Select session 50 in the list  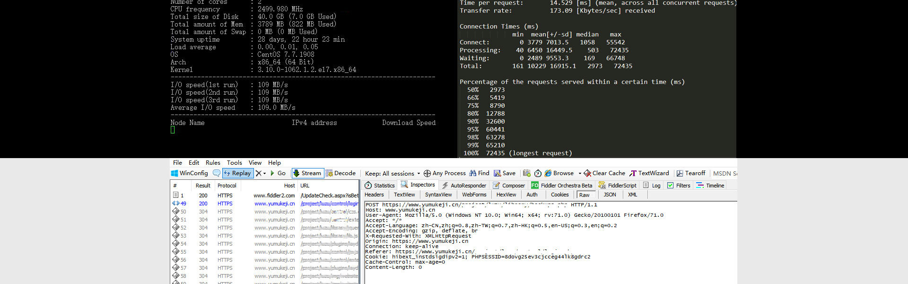265,212
